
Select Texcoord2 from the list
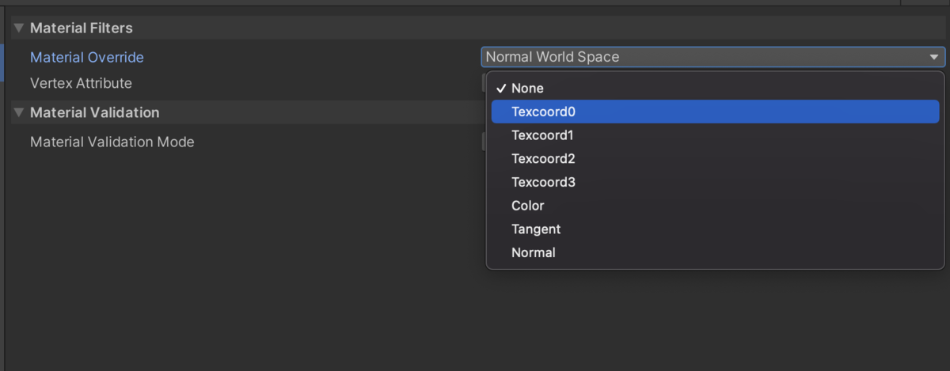click(x=543, y=158)
